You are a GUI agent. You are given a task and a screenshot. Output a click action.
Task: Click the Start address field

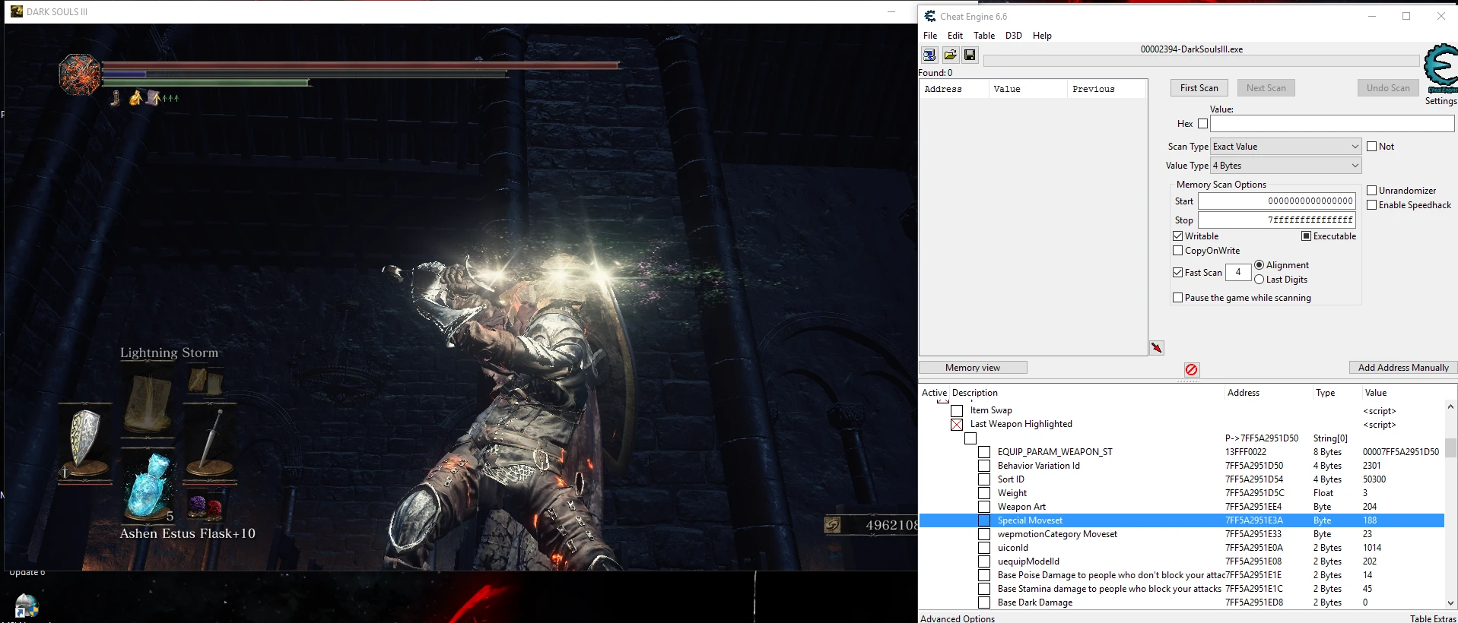1277,201
